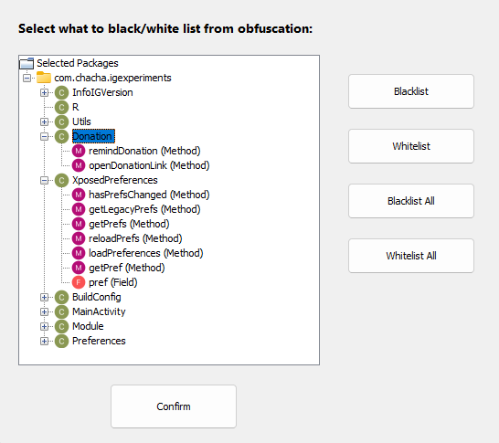Select the loadPreferences method entry

(x=145, y=253)
